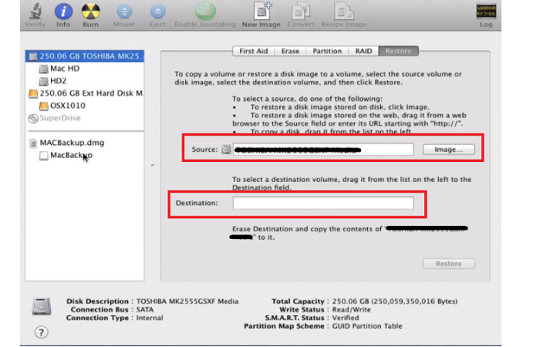Switch to the First Aid tab
Image resolution: width=540 pixels, height=347 pixels.
pos(254,51)
